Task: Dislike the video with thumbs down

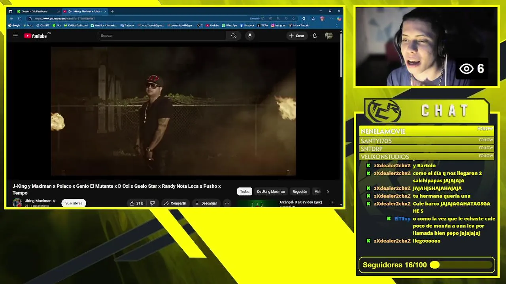Action: click(x=152, y=203)
